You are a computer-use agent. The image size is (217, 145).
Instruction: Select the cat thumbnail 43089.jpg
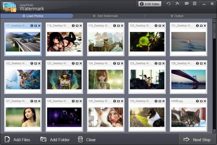tap(188, 117)
